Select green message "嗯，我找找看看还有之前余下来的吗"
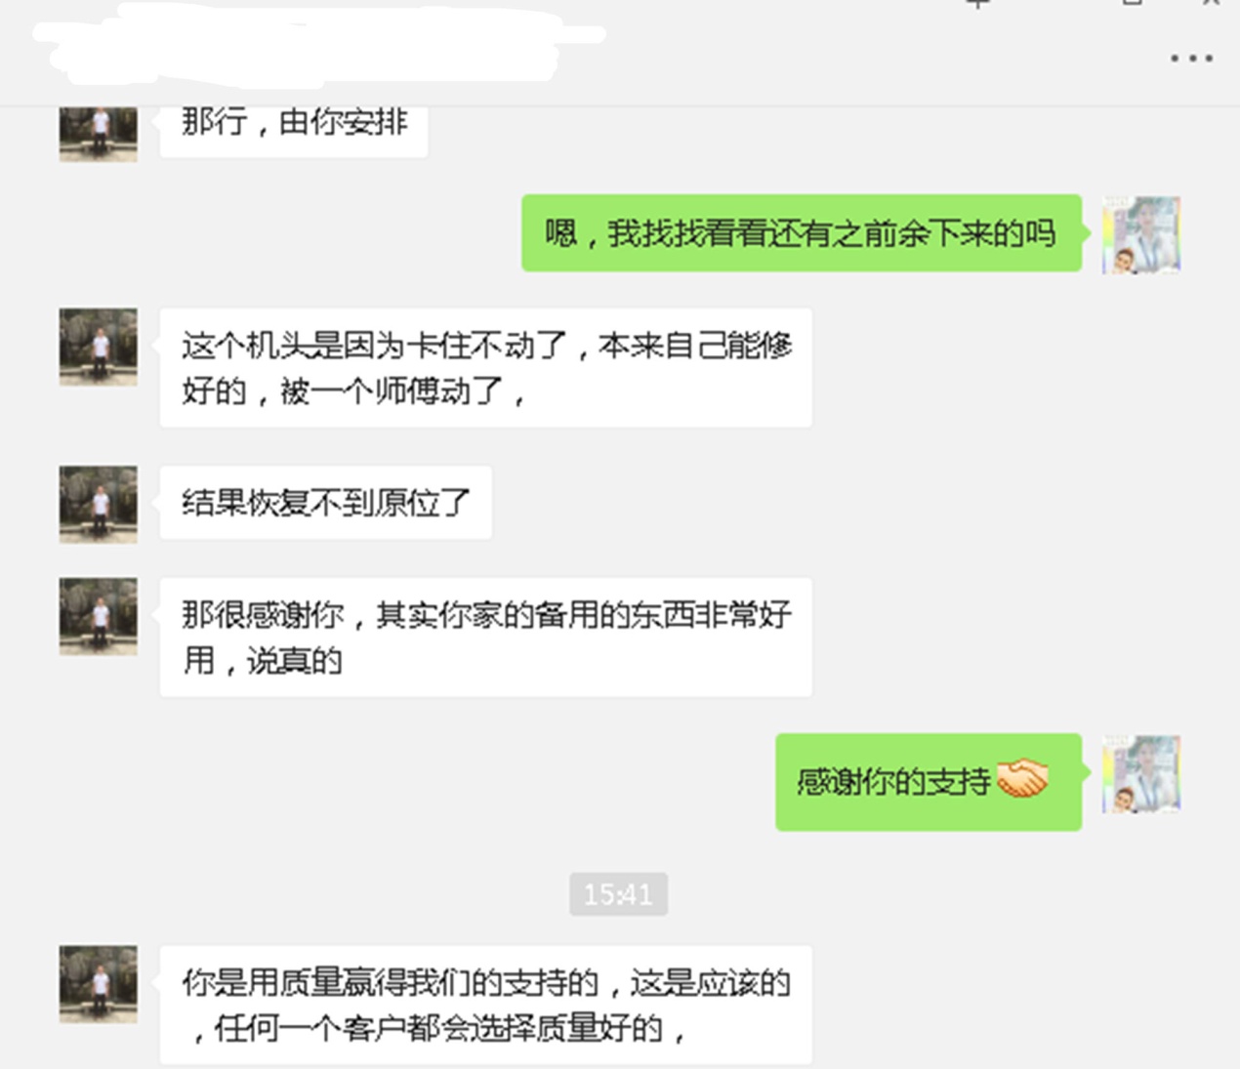This screenshot has height=1069, width=1240. (802, 233)
